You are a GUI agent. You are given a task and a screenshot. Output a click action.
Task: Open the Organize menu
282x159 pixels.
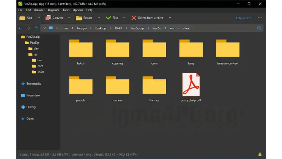pyautogui.click(x=54, y=10)
